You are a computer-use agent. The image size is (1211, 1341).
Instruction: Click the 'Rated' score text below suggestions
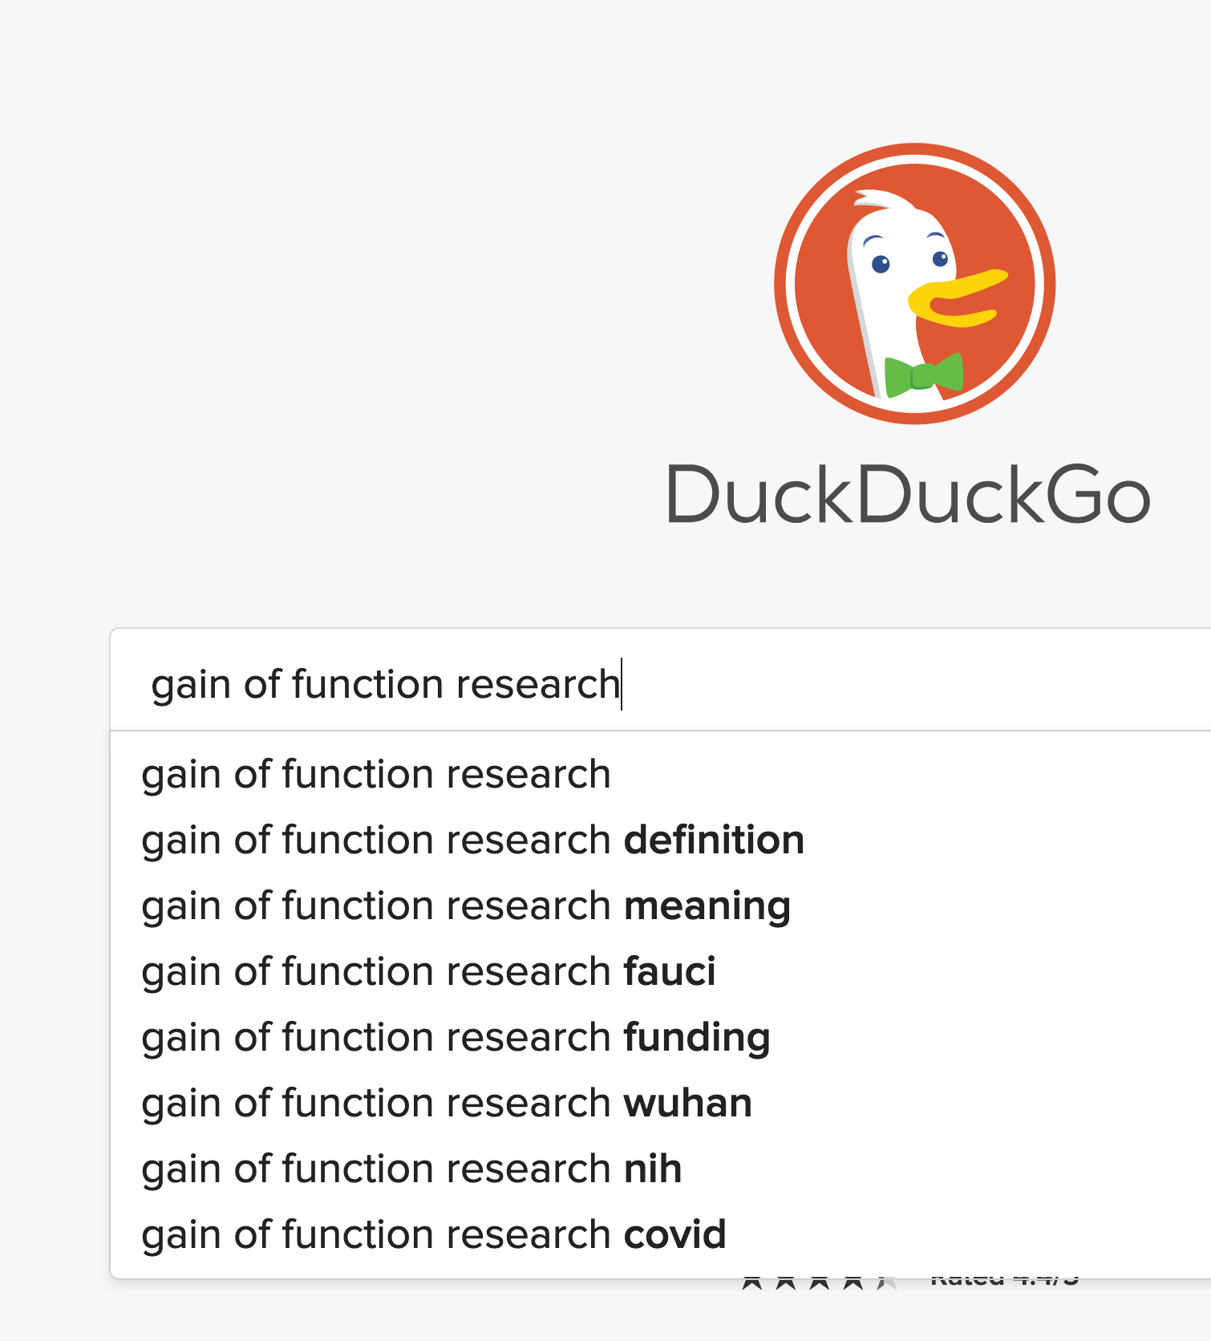point(1004,1282)
